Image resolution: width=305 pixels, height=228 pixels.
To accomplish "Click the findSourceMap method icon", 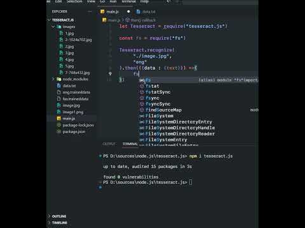I will pos(142,110).
